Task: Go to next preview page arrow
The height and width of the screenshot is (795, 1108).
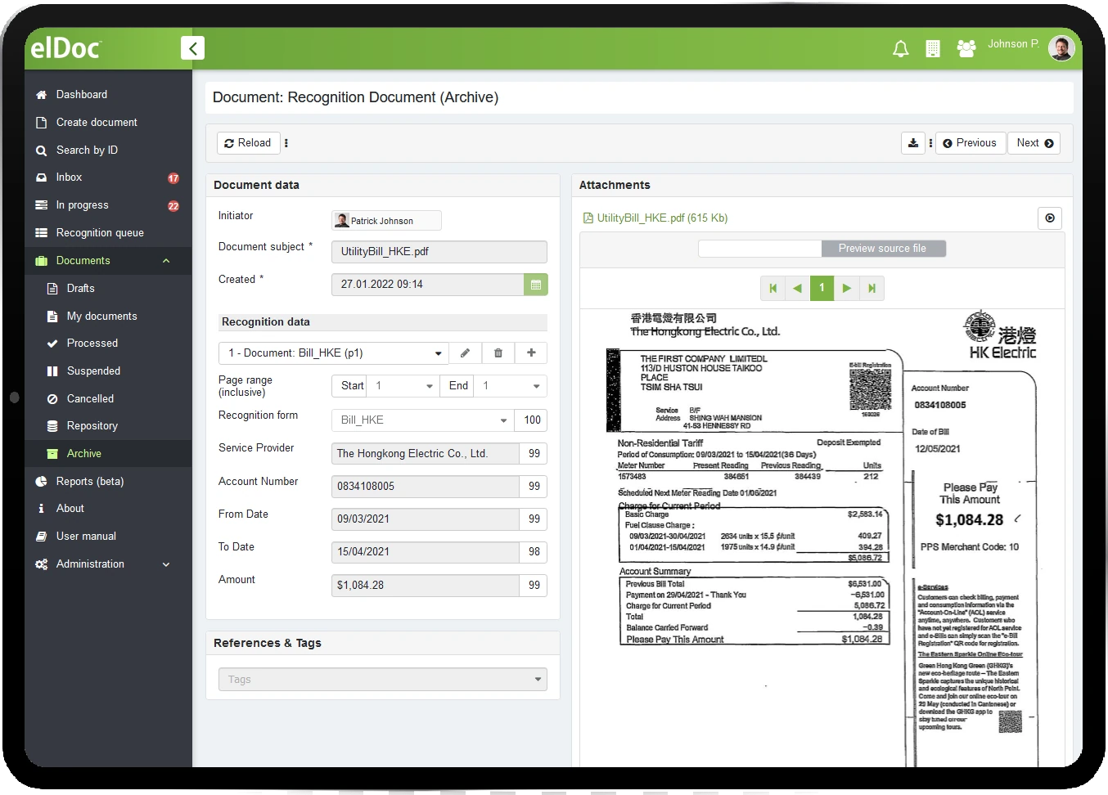Action: click(847, 288)
